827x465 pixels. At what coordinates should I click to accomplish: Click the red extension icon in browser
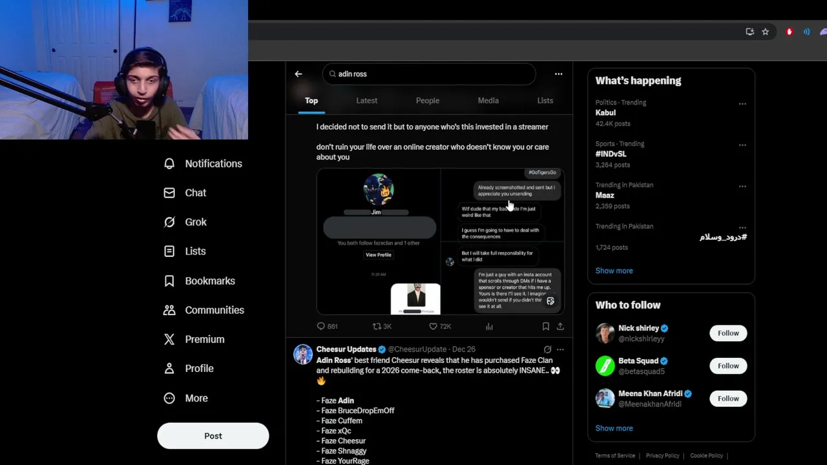(x=789, y=32)
